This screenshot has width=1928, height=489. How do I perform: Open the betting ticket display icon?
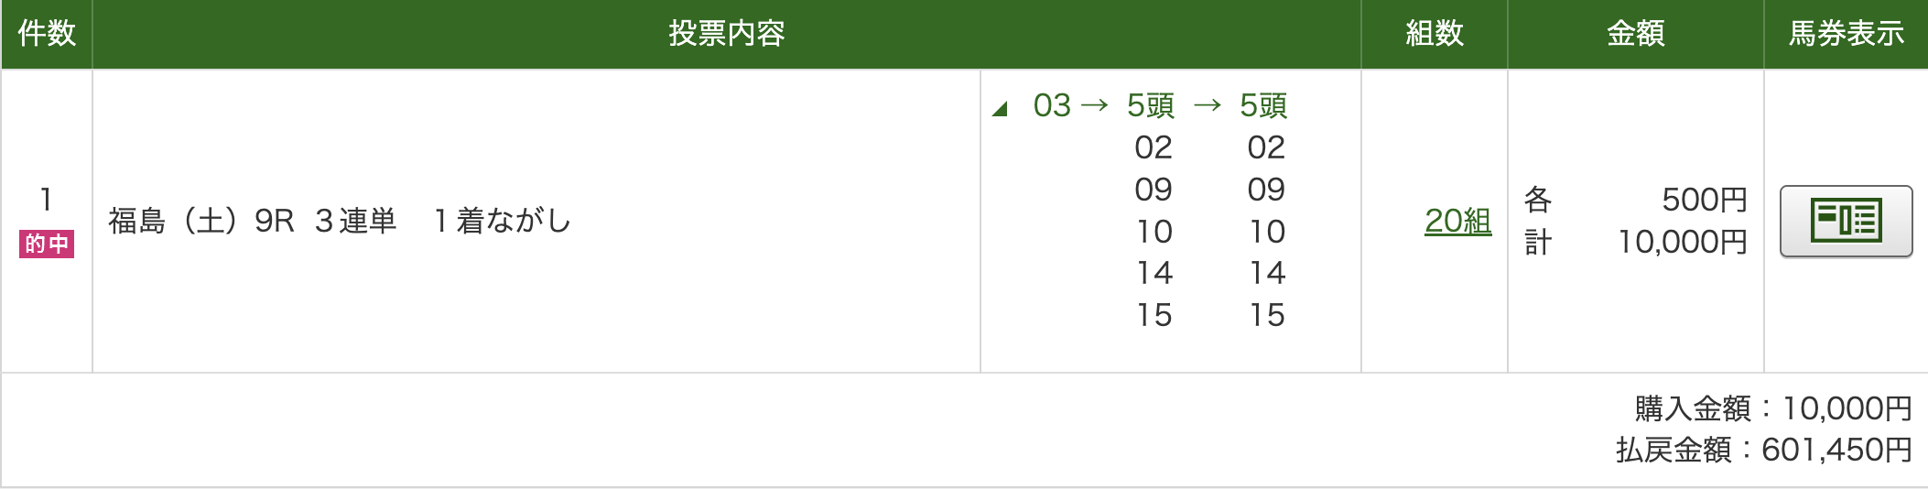[1845, 221]
